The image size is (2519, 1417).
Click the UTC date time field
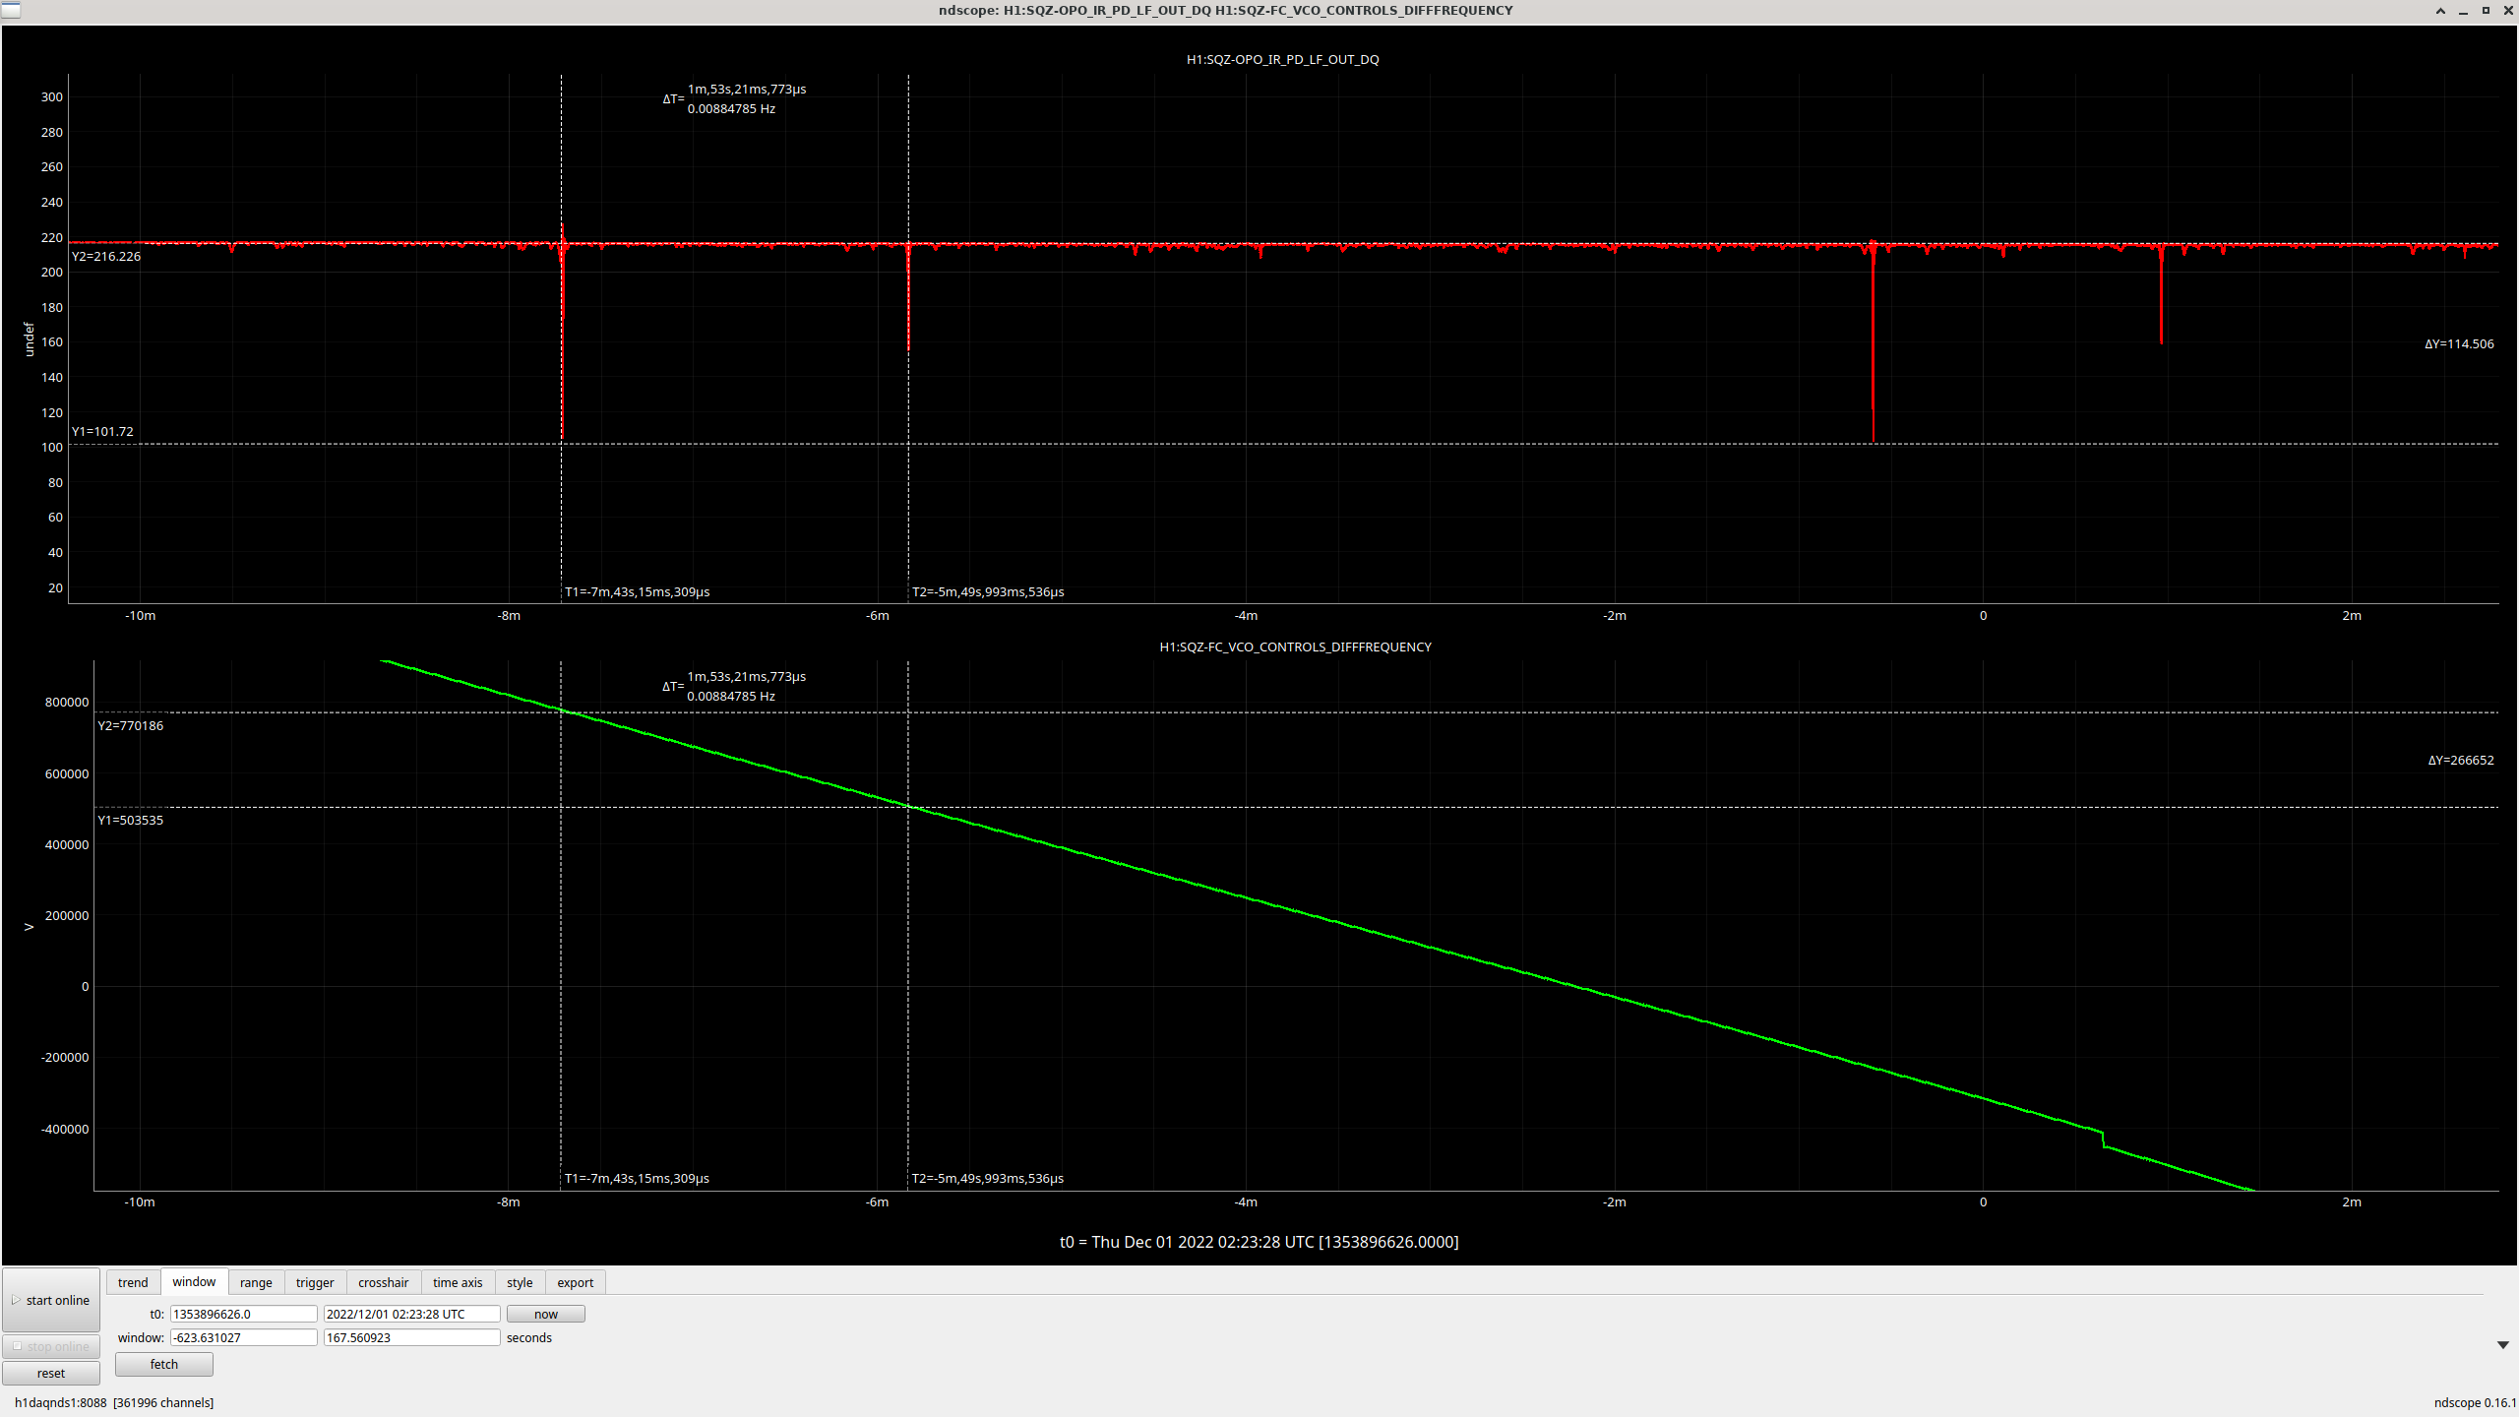pos(411,1314)
